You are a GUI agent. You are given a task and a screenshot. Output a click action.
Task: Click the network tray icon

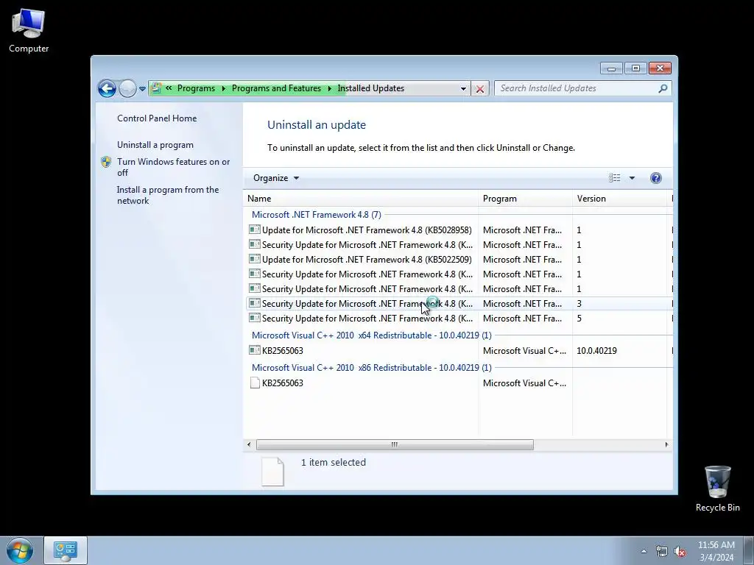(662, 552)
